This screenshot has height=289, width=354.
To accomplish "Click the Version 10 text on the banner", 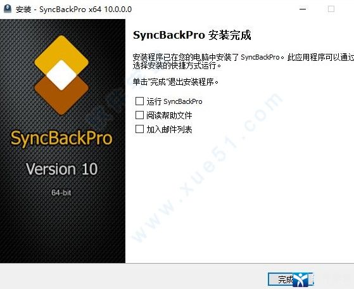I will point(61,169).
